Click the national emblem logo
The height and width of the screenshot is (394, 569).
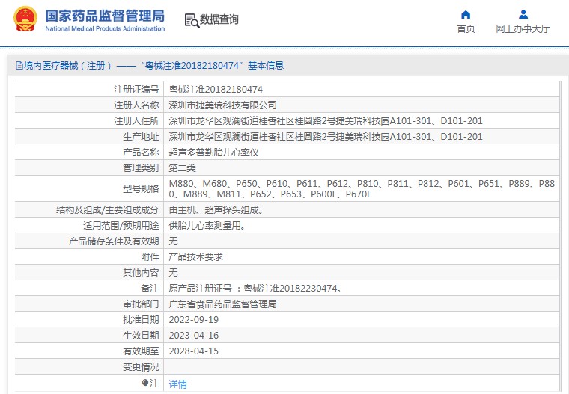tap(25, 19)
